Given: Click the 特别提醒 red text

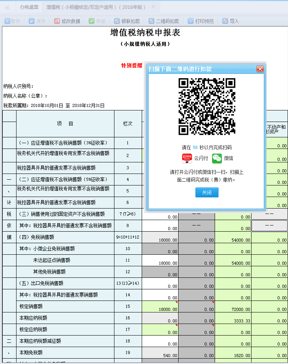Looking at the screenshot, I should click(x=132, y=65).
